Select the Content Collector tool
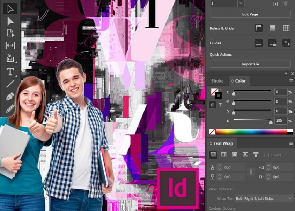The width and height of the screenshot is (295, 211). coord(10,58)
